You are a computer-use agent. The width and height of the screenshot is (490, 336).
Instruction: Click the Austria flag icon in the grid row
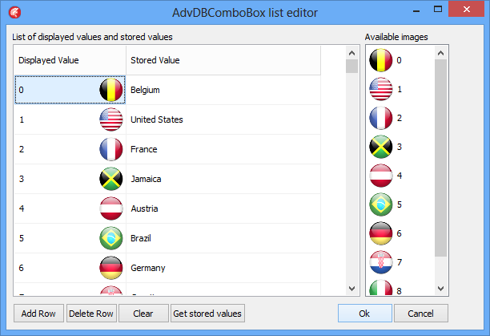pos(111,208)
